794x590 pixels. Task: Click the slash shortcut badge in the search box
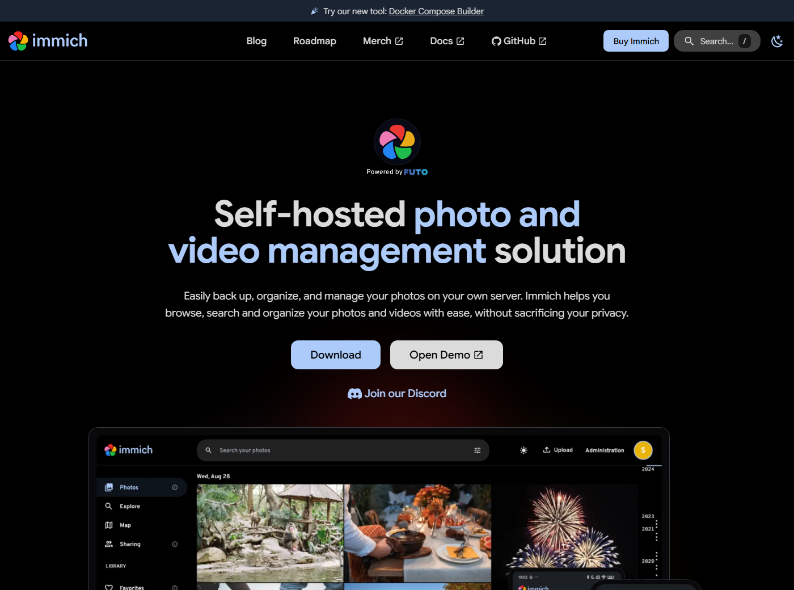745,41
